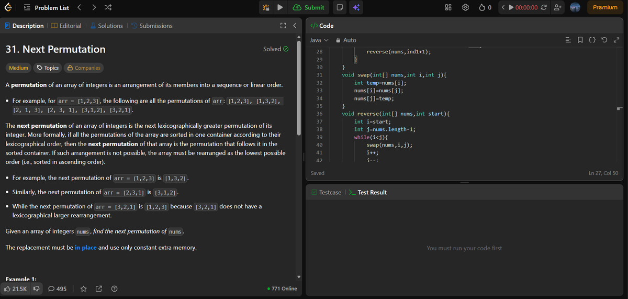Open the 495 comments
The width and height of the screenshot is (628, 299).
(x=57, y=289)
